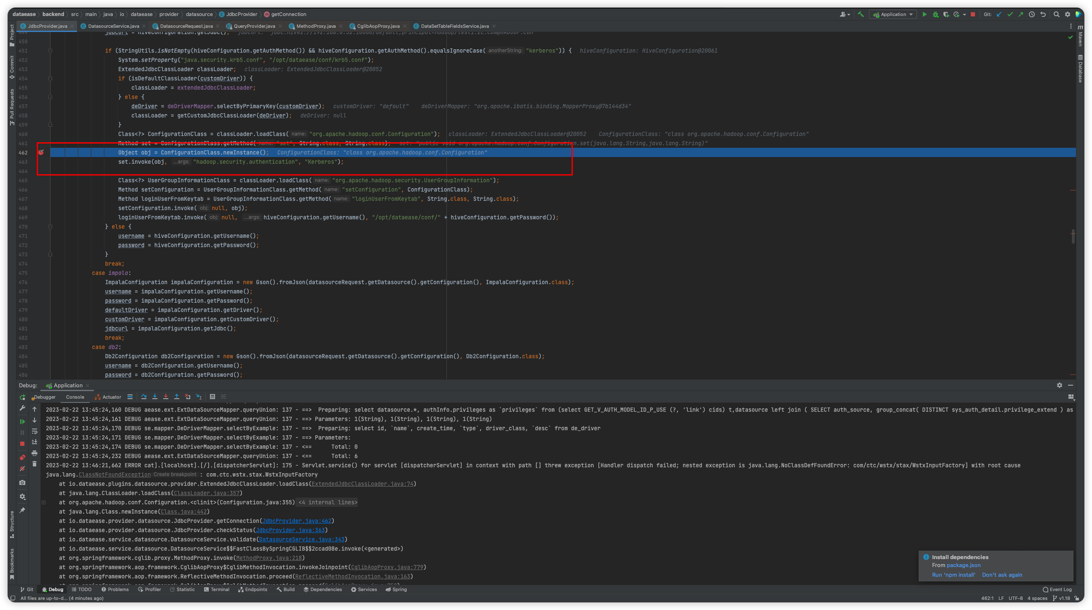Step over to the next line
The width and height of the screenshot is (1092, 610).
144,397
